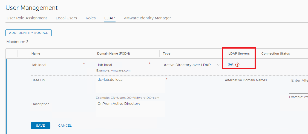Click the Base DN text area
Image resolution: width=308 pixels, height=134 pixels.
[130, 85]
